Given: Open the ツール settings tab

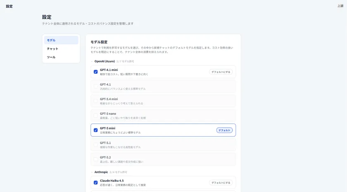Looking at the screenshot, I should [x=61, y=57].
